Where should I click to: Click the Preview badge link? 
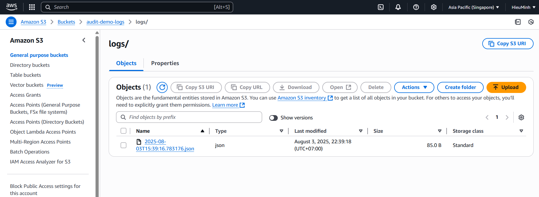tap(55, 85)
